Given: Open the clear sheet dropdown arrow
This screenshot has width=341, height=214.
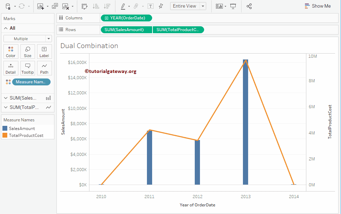Looking at the screenshot, I should point(73,7).
